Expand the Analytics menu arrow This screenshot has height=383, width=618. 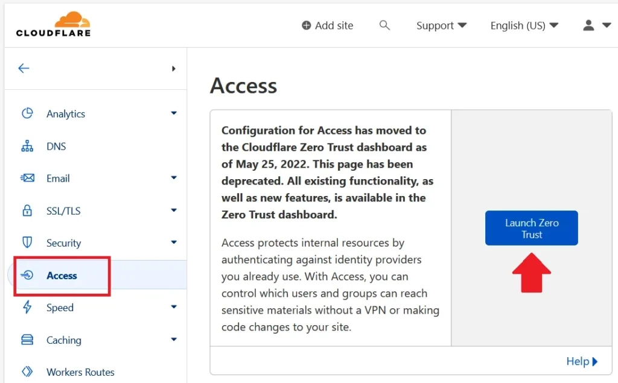click(174, 113)
